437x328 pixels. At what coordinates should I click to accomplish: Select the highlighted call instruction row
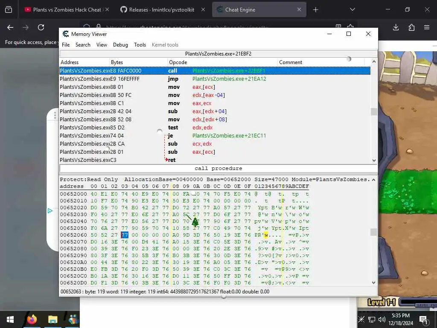[215, 71]
